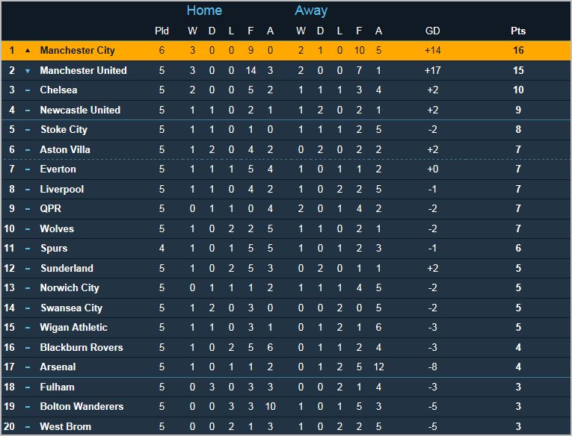Open the Manchester City team link
Viewport: 572px width, 436px height.
pos(78,51)
